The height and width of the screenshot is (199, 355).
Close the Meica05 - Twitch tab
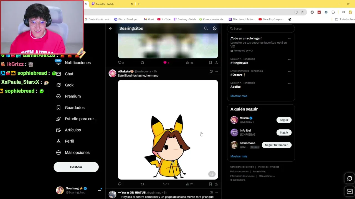[x=132, y=4]
